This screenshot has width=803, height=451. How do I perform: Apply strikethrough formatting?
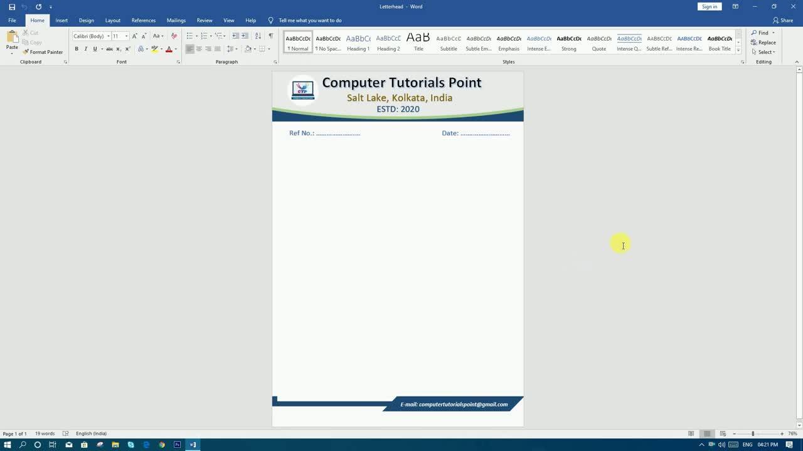tap(109, 49)
